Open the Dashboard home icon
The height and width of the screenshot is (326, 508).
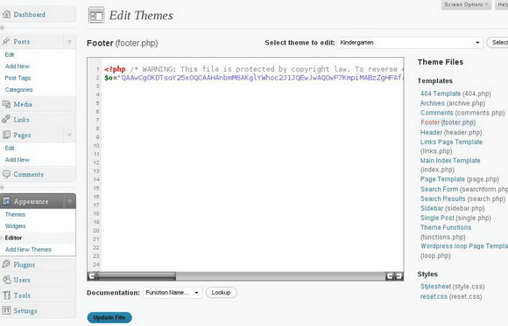[6, 14]
